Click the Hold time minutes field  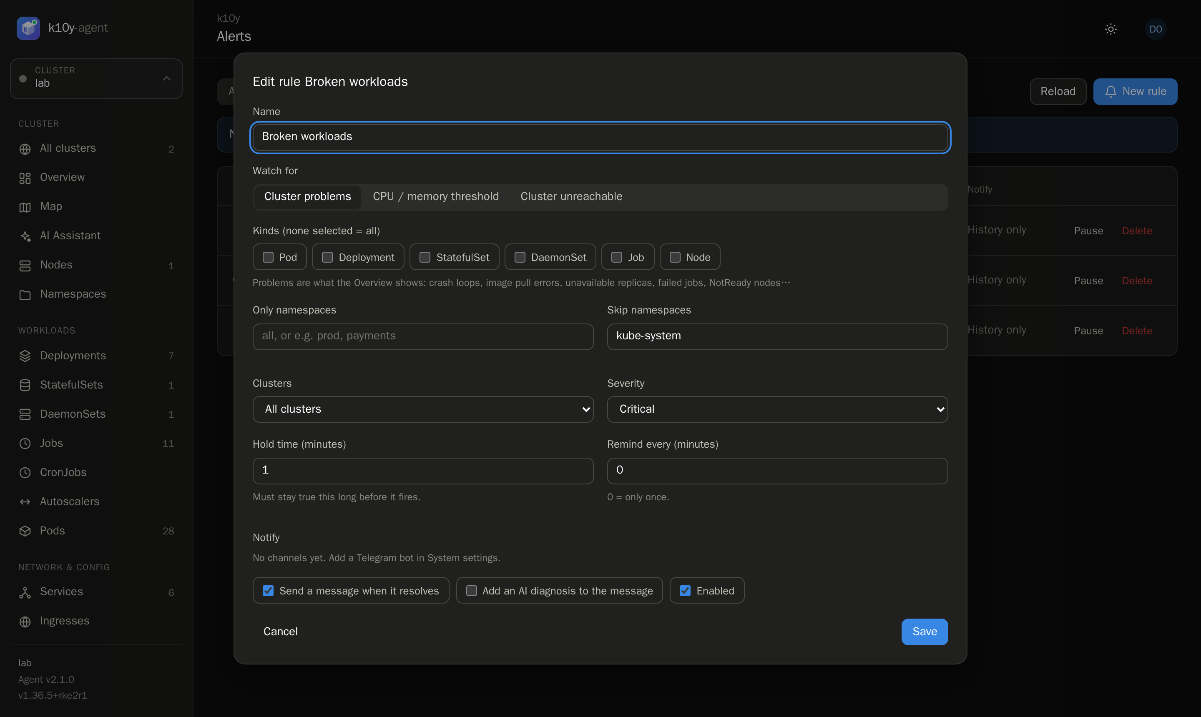coord(423,471)
